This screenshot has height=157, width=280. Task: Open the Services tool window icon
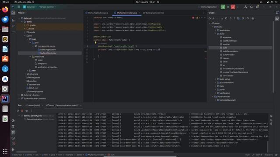[x=13, y=121]
